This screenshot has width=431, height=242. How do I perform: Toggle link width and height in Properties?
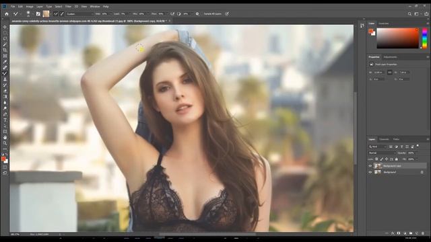click(389, 72)
